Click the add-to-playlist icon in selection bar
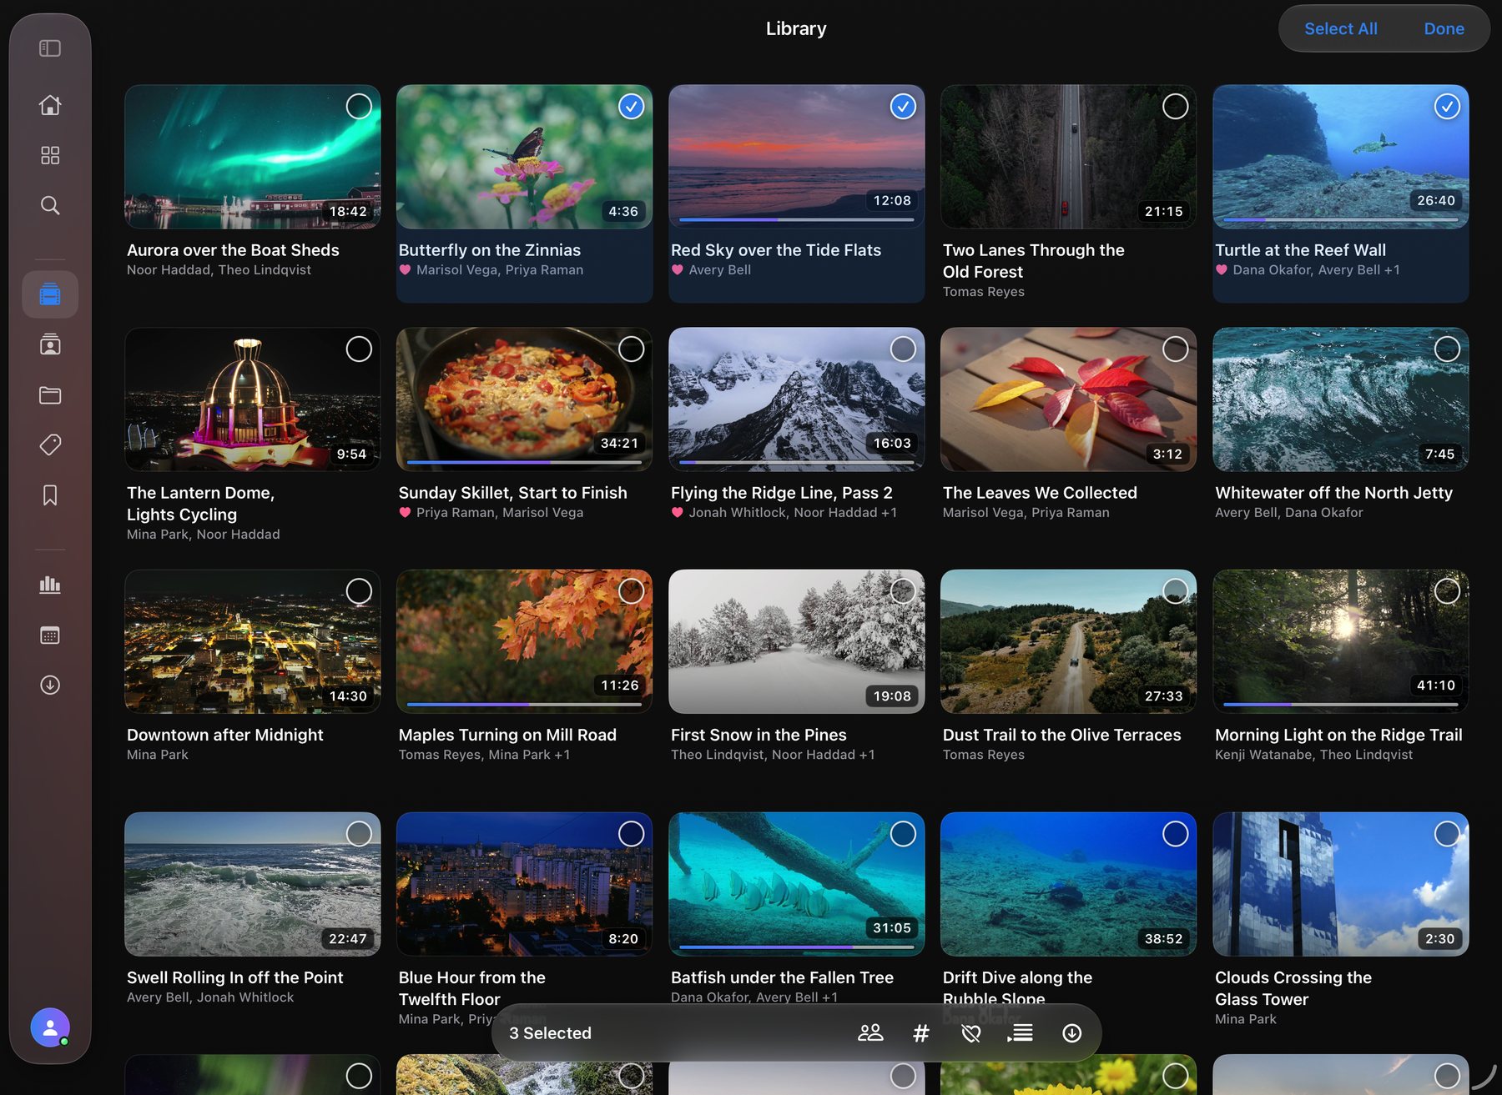Viewport: 1502px width, 1095px height. (1021, 1033)
